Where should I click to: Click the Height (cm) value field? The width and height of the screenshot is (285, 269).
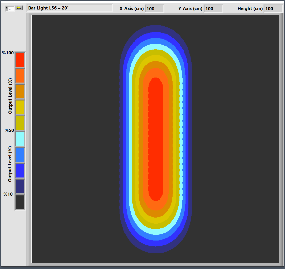(x=273, y=9)
